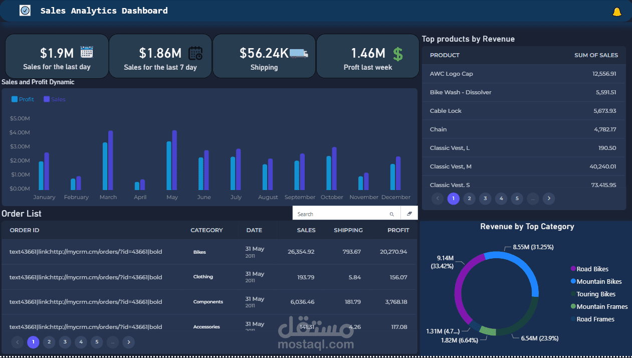
Task: Click 'Sales for the last 7 day' label
Action: pyautogui.click(x=160, y=67)
